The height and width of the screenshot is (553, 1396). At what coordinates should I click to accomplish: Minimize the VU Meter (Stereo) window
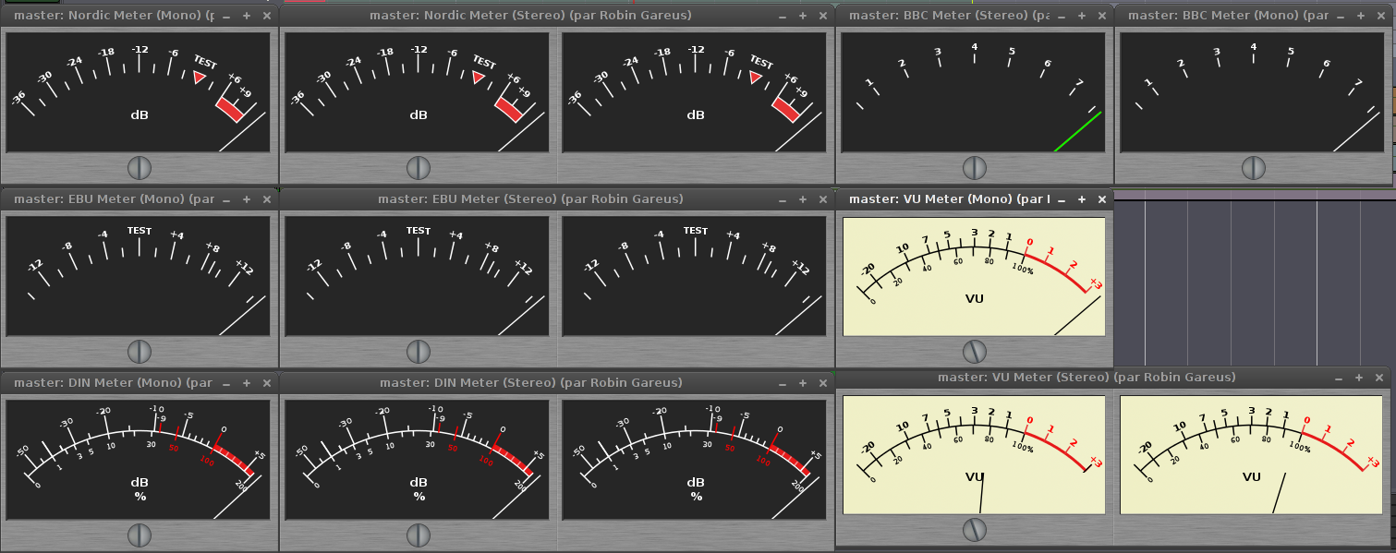pos(1339,379)
